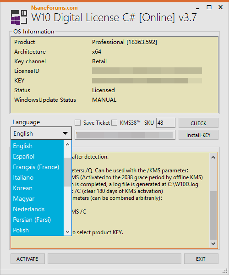
Task: Select Korean from the language list
Action: coord(37,188)
